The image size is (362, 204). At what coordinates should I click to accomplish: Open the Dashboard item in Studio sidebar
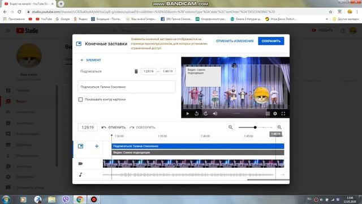pyautogui.click(x=23, y=91)
